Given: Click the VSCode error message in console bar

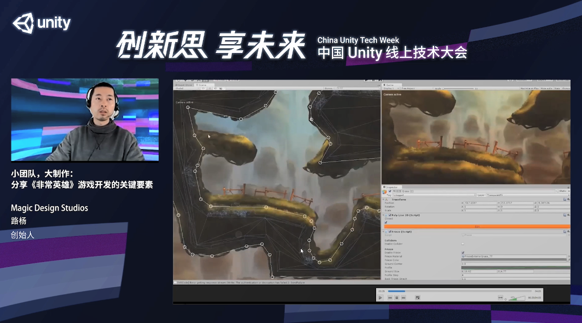Looking at the screenshot, I should point(241,283).
